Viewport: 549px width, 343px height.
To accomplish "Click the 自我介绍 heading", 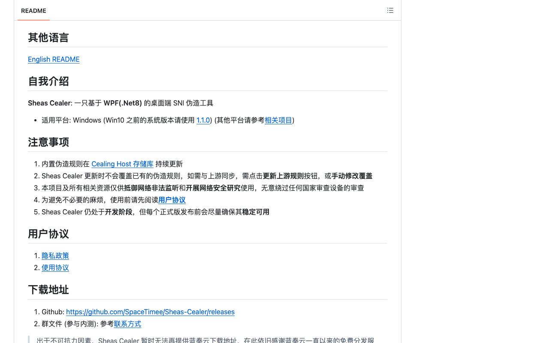I will pos(48,81).
